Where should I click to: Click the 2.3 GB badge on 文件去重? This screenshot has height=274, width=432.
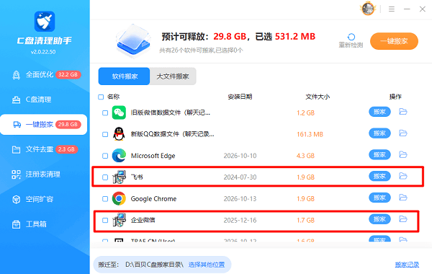coord(67,149)
